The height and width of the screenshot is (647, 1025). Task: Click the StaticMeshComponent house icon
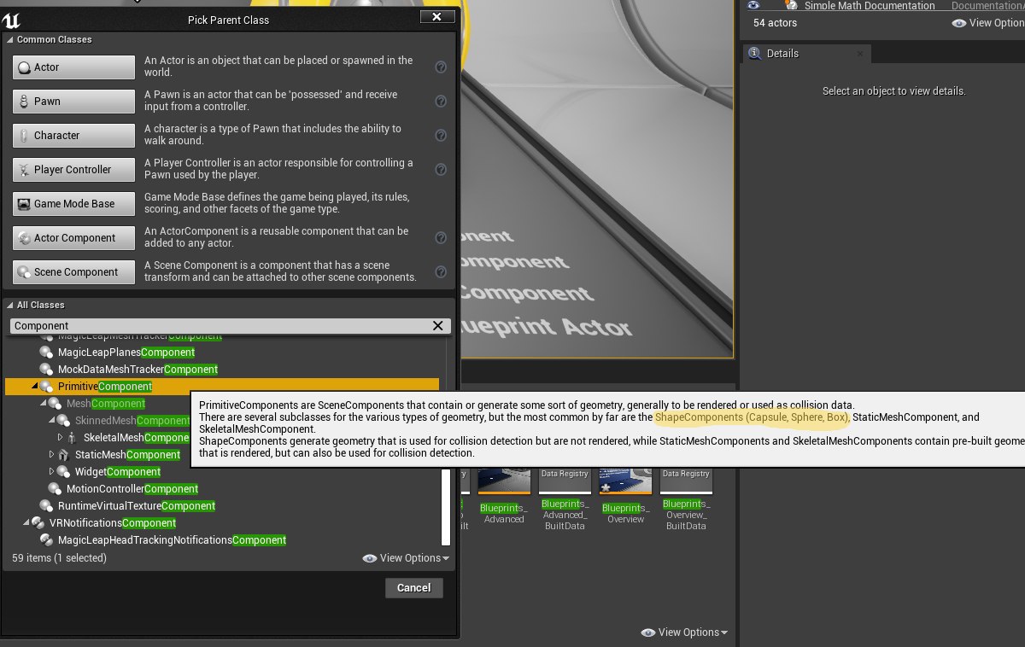coord(63,455)
